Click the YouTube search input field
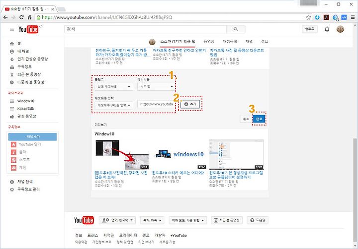Viewport: 358px width, 249px height. (x=146, y=29)
